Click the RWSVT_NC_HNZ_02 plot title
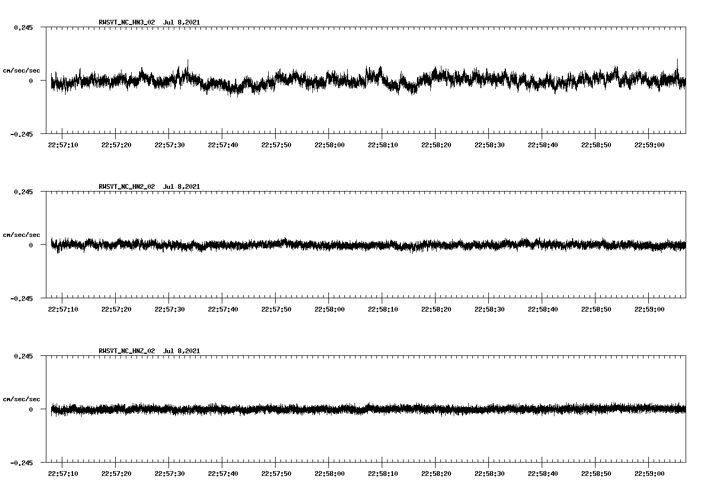724x493 pixels. tap(127, 351)
